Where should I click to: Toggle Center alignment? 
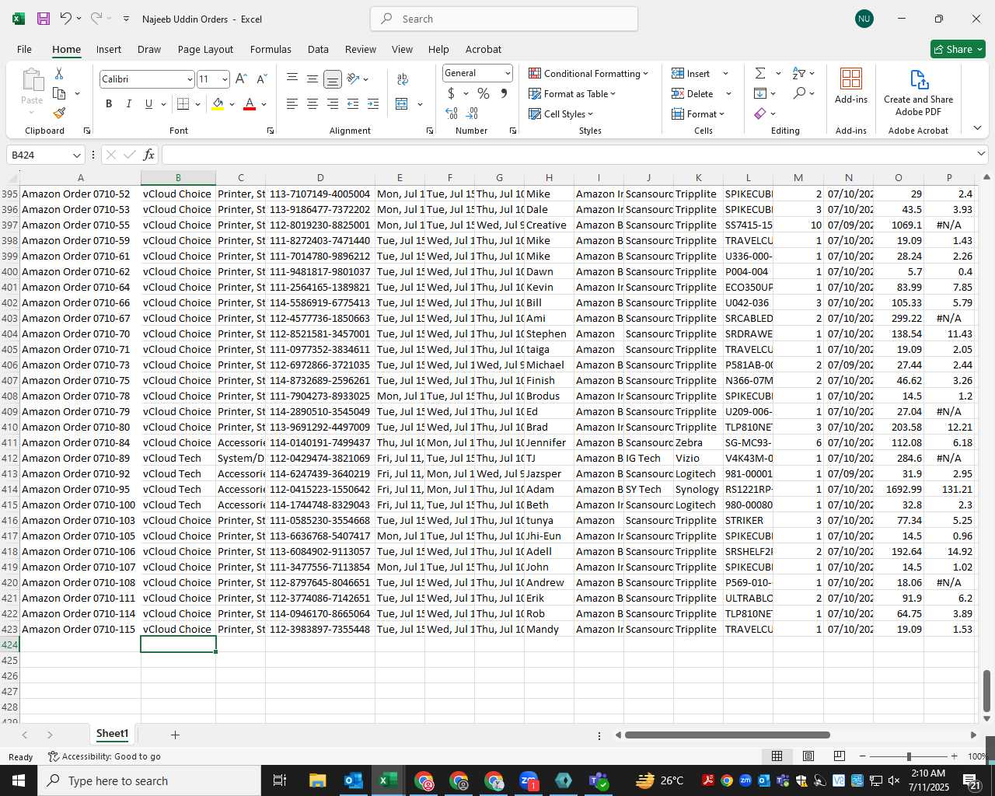(312, 103)
